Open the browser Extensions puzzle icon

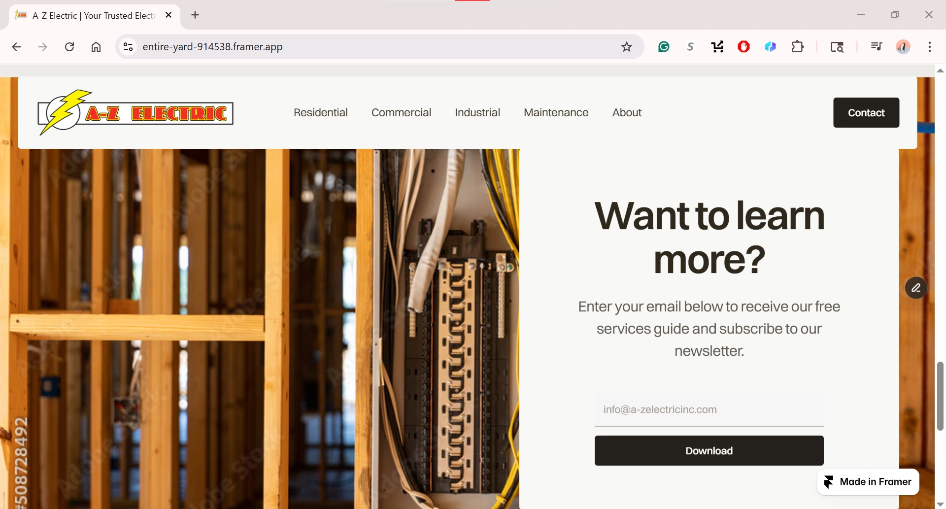(x=797, y=47)
